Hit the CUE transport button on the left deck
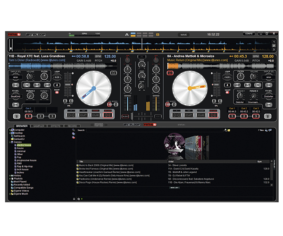Viewport: 283px width, 236px height. point(95,115)
